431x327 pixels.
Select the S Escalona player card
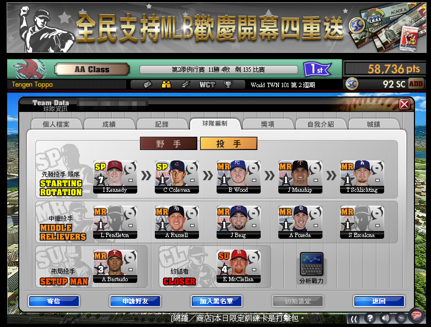362,222
